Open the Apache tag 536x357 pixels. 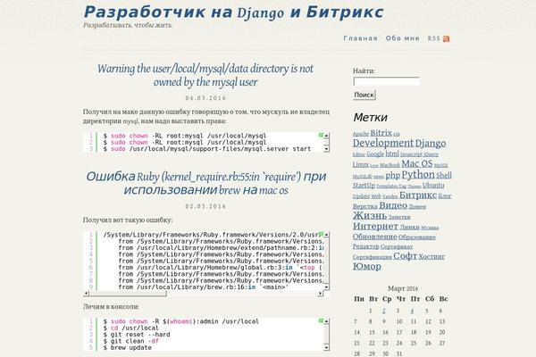(361, 134)
